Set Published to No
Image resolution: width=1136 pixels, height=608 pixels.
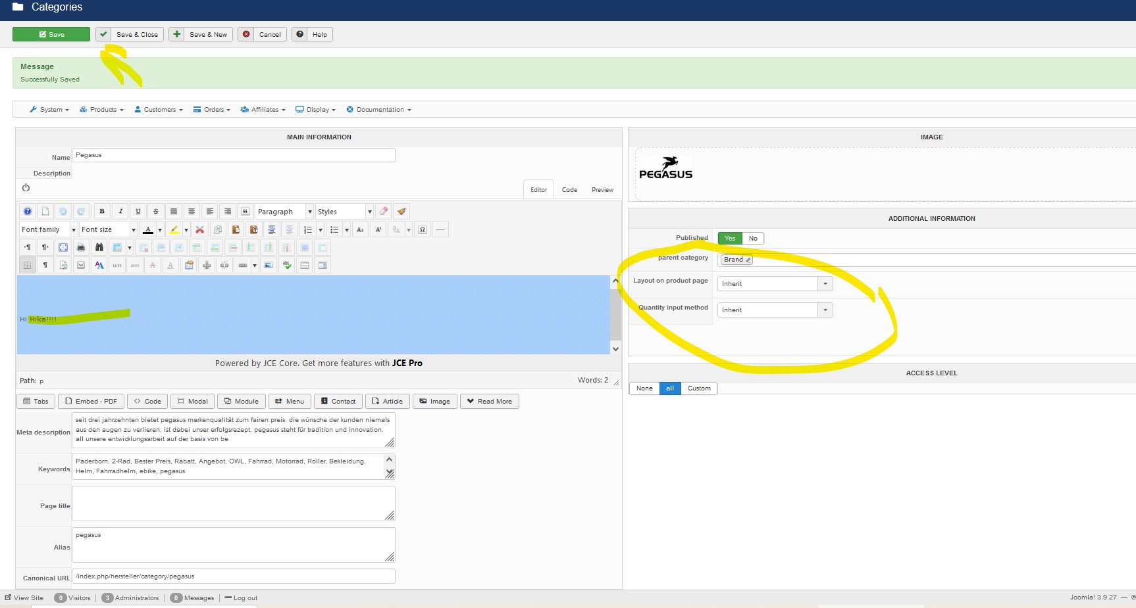point(753,239)
